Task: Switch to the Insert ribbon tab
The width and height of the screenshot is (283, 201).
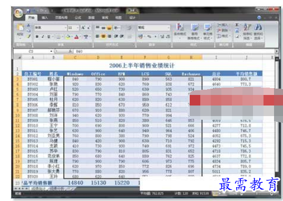Action: 45,17
